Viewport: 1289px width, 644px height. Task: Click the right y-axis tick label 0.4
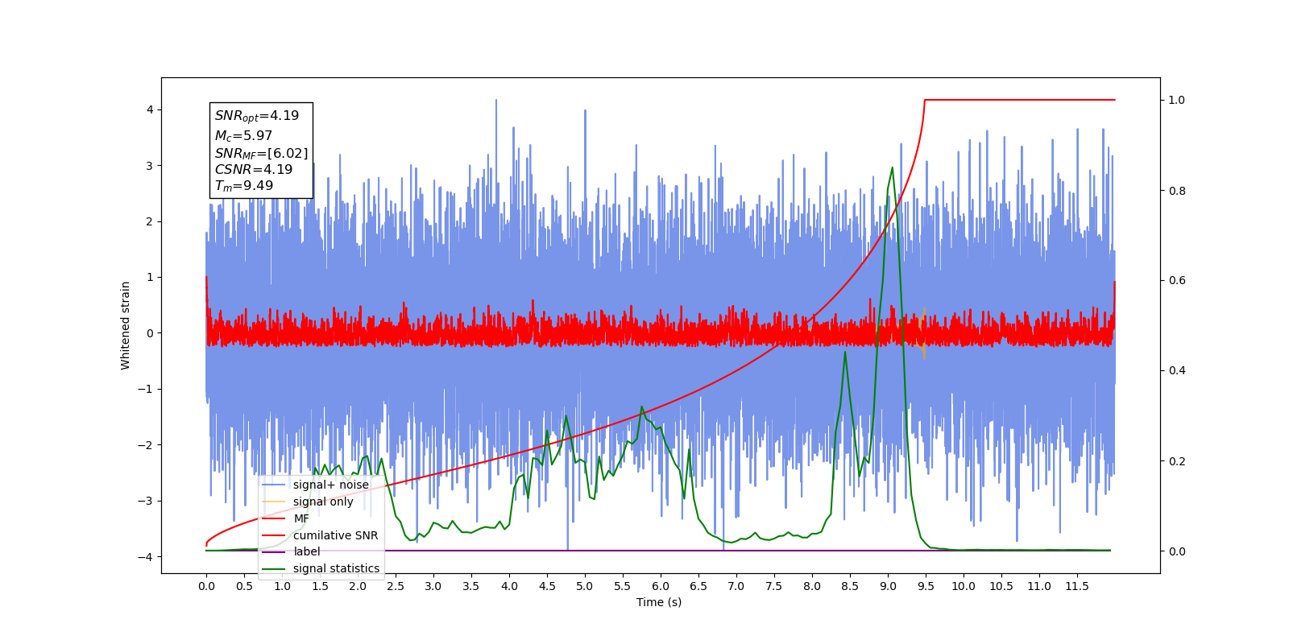(1176, 371)
